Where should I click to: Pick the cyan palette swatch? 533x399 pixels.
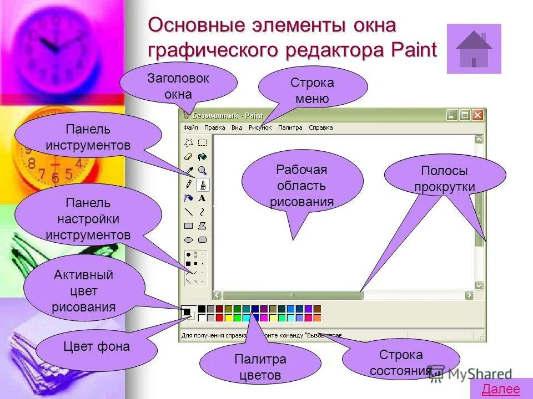[246, 318]
